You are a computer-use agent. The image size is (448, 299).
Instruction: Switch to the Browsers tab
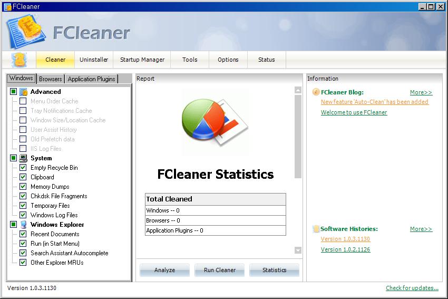tap(51, 79)
